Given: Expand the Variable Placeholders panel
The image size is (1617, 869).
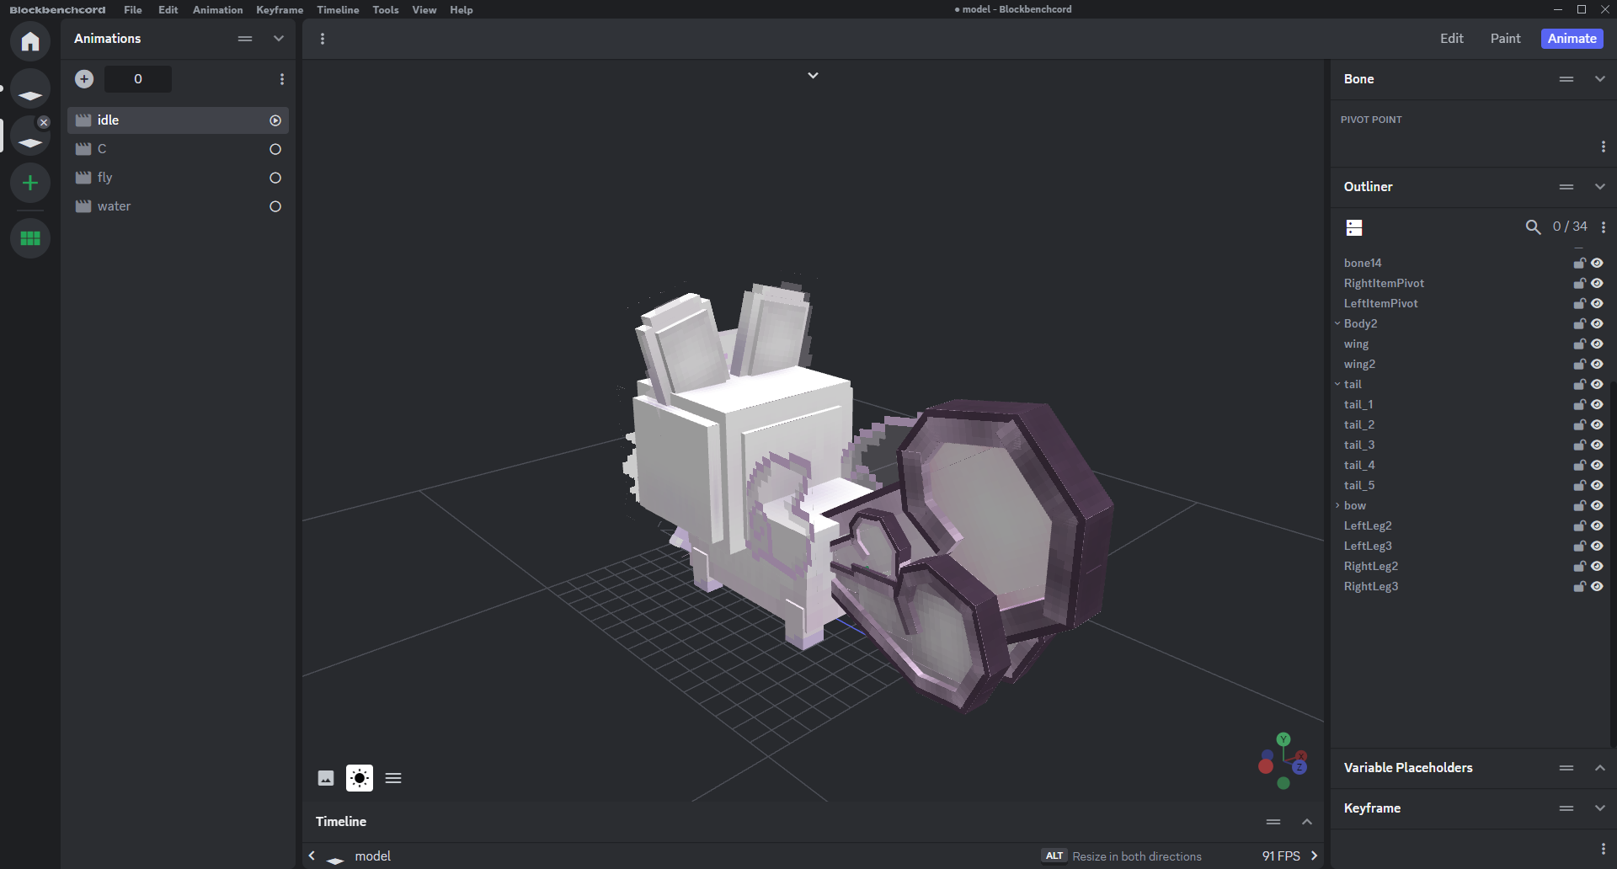Looking at the screenshot, I should point(1599,768).
